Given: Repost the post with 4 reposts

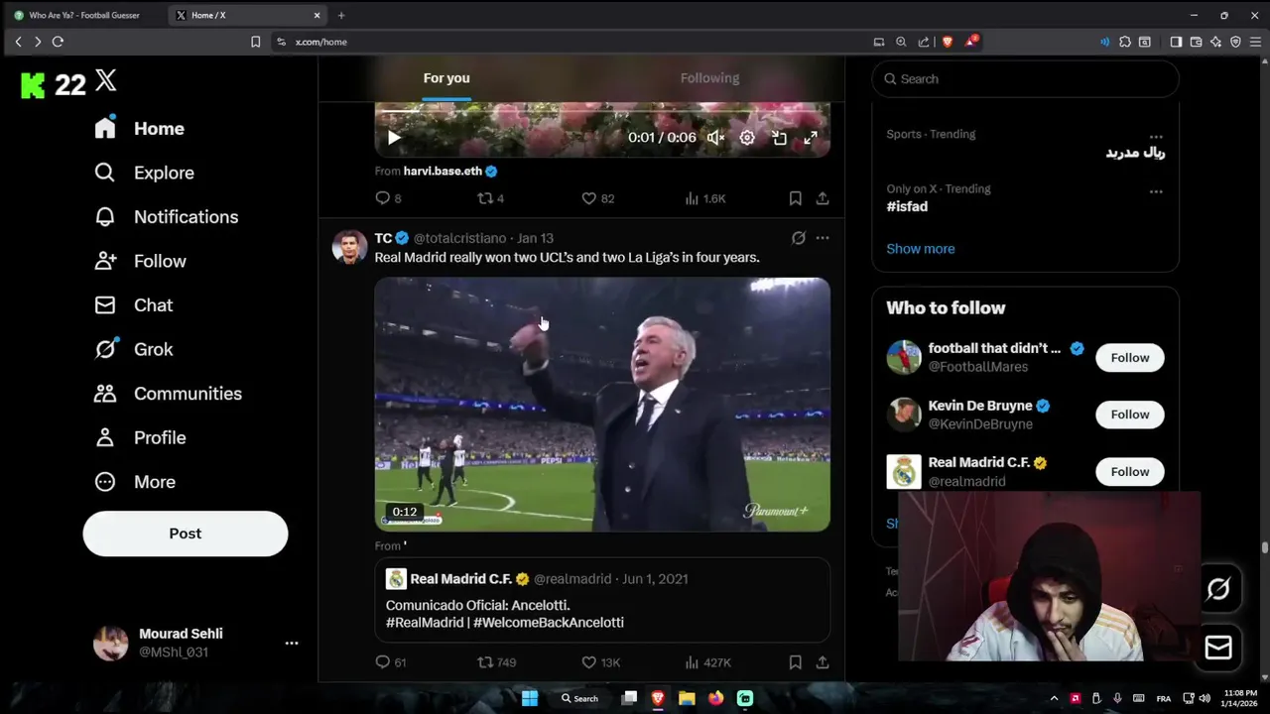Looking at the screenshot, I should click(x=491, y=198).
